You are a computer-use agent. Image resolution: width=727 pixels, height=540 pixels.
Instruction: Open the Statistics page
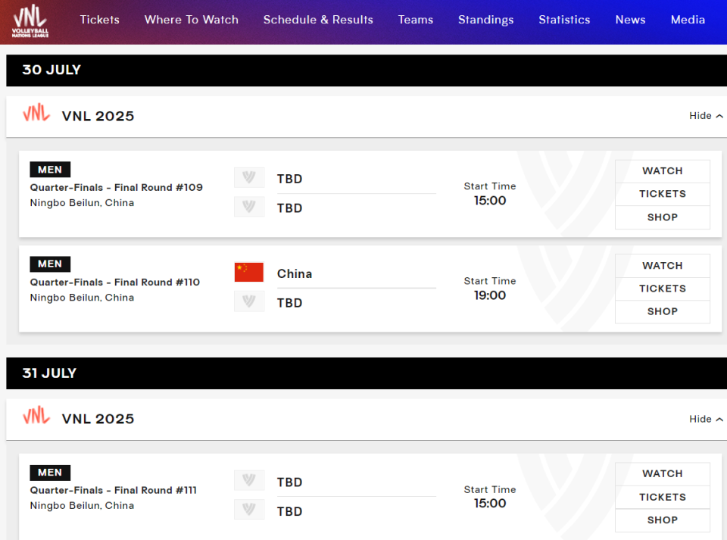click(564, 20)
